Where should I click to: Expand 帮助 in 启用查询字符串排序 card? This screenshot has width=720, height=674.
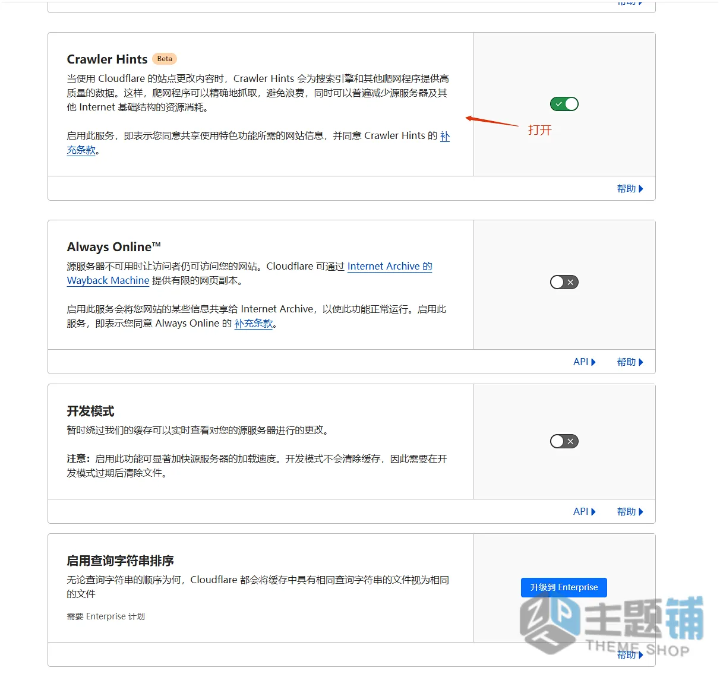click(x=630, y=655)
